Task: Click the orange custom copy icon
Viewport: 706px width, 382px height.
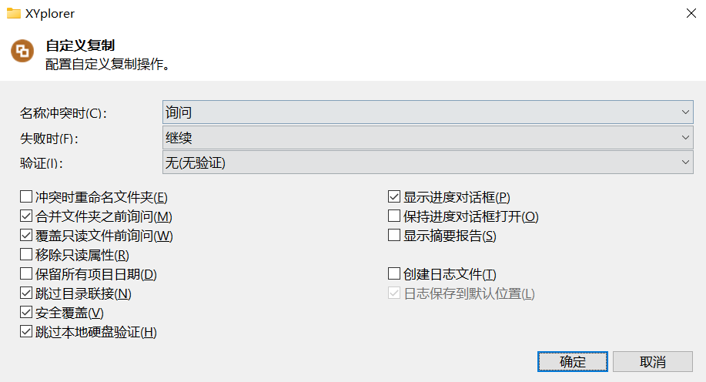Action: 22,52
